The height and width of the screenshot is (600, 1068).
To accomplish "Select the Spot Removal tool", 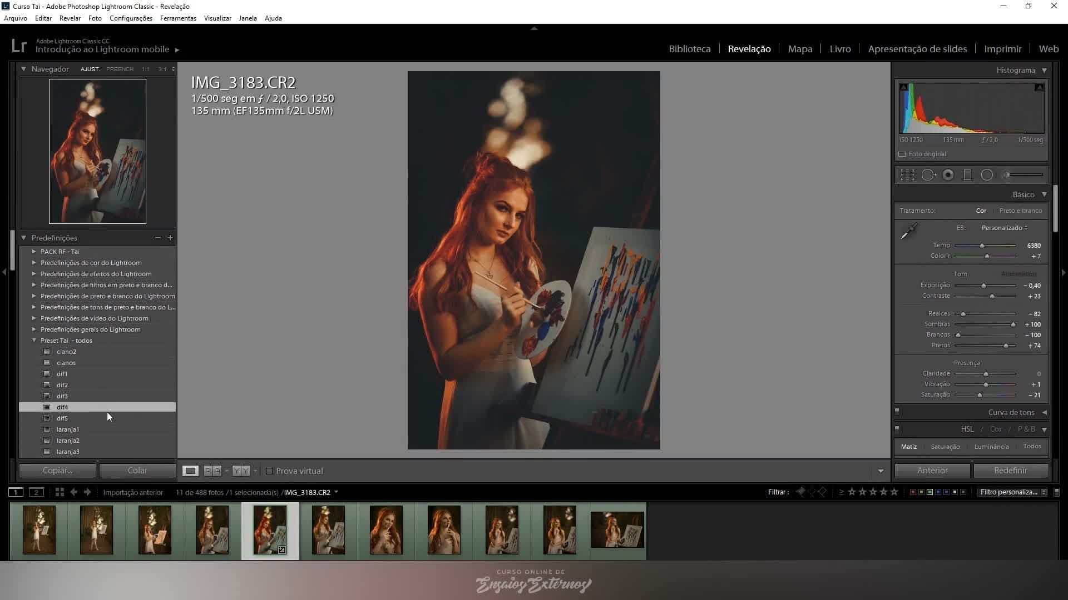I will [928, 175].
